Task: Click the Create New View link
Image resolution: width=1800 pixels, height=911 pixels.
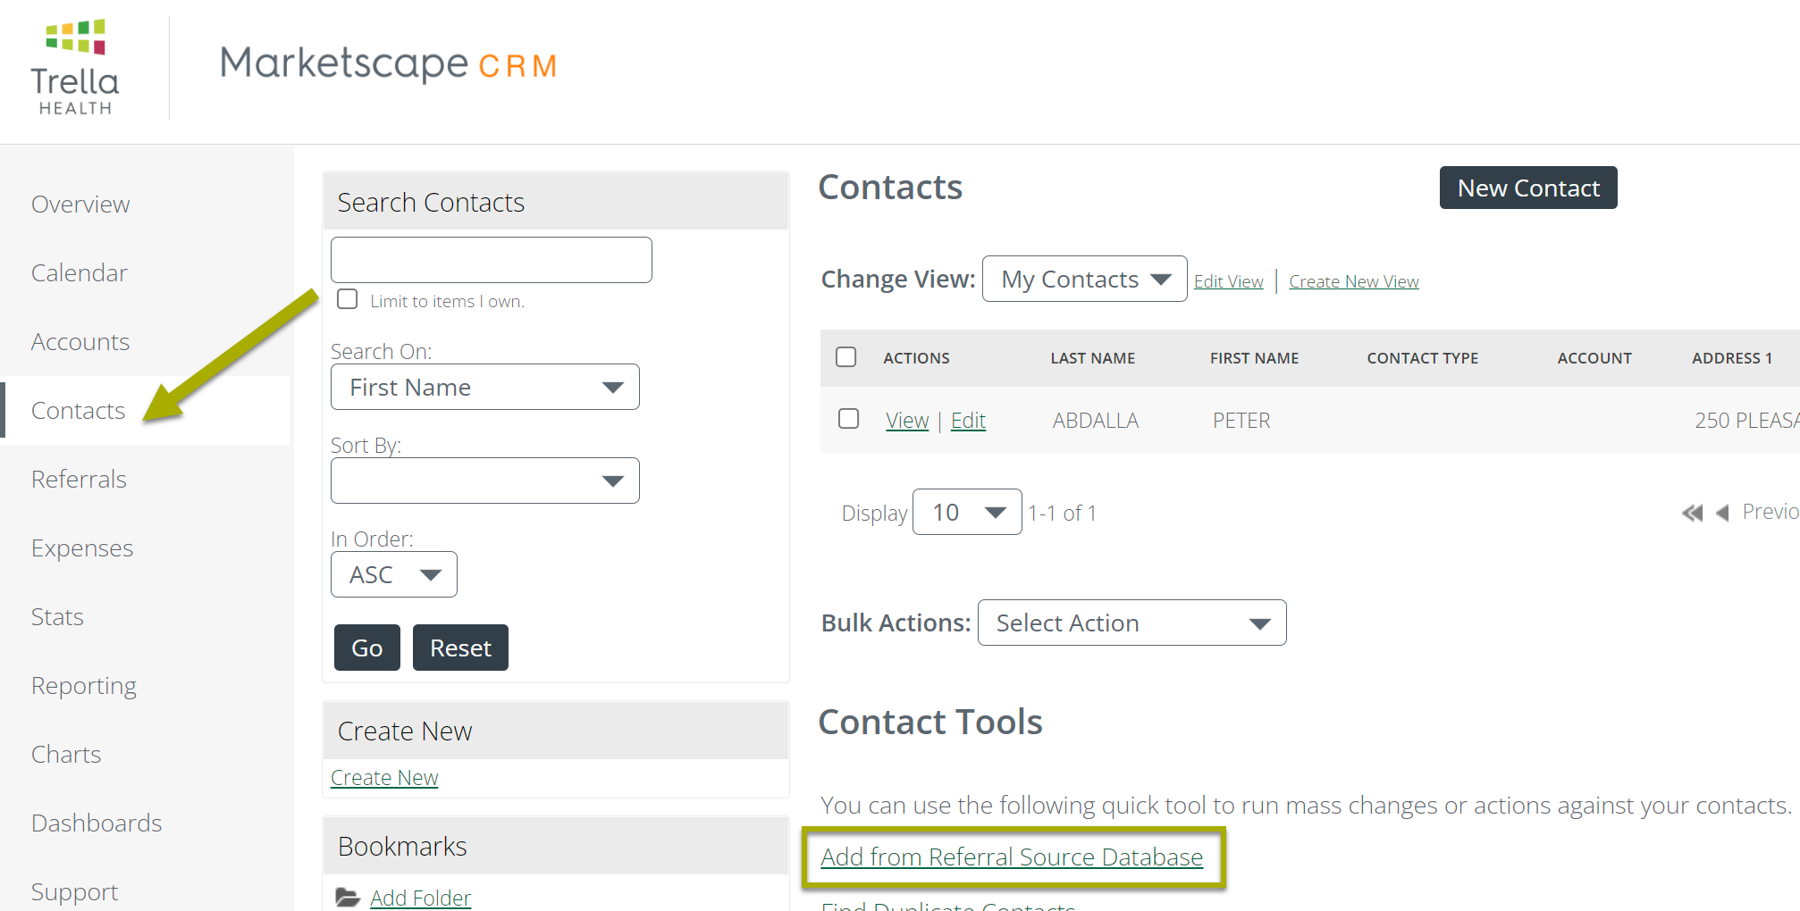Action: point(1354,281)
